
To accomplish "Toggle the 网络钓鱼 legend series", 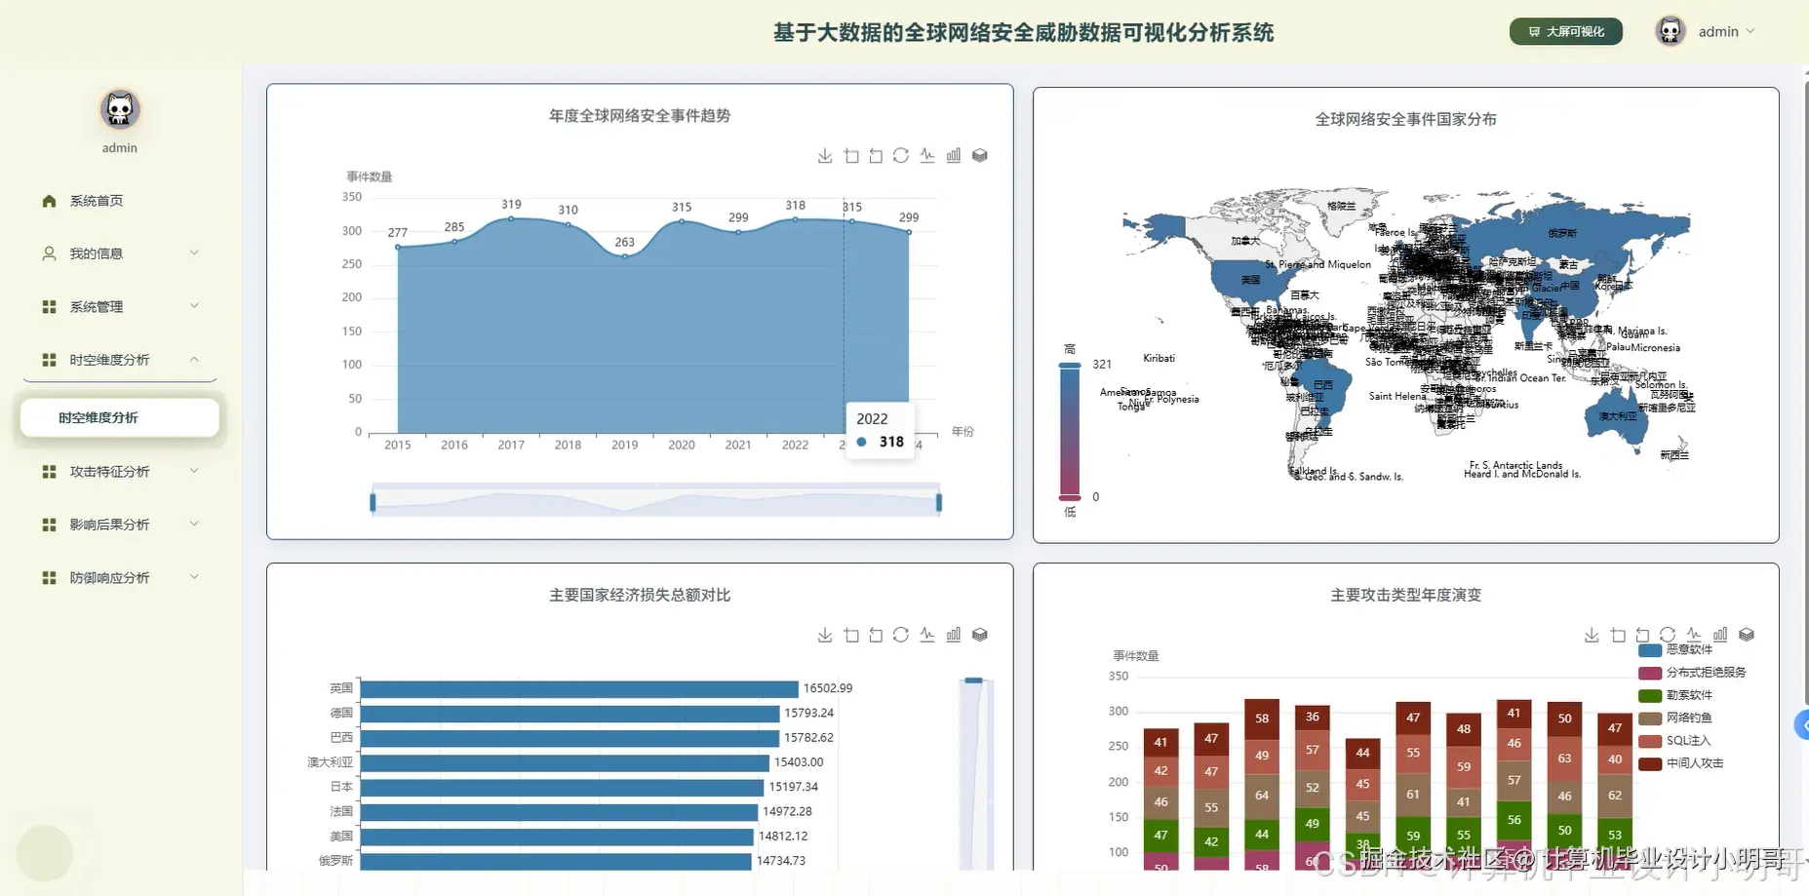I will click(1675, 718).
